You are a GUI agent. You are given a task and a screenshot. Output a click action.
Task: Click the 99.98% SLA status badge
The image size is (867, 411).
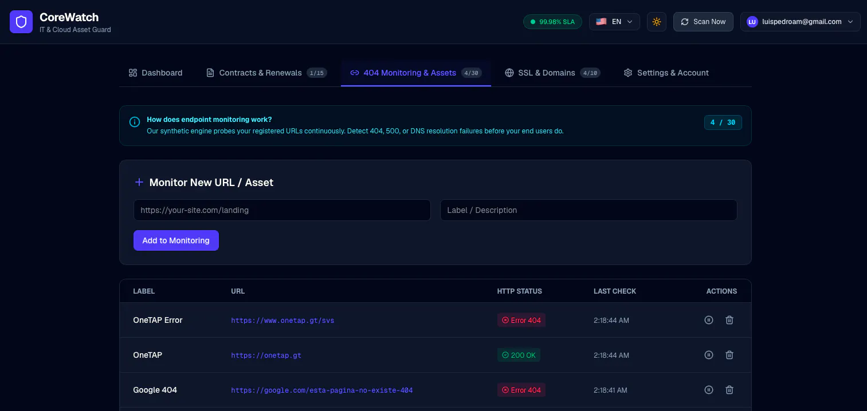click(552, 22)
